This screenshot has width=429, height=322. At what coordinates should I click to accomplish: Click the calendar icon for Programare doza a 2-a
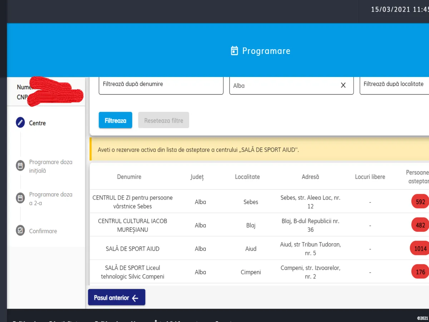pyautogui.click(x=20, y=199)
